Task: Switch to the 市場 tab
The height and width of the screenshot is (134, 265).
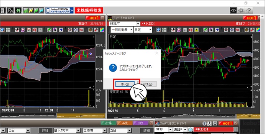Action: (108, 123)
